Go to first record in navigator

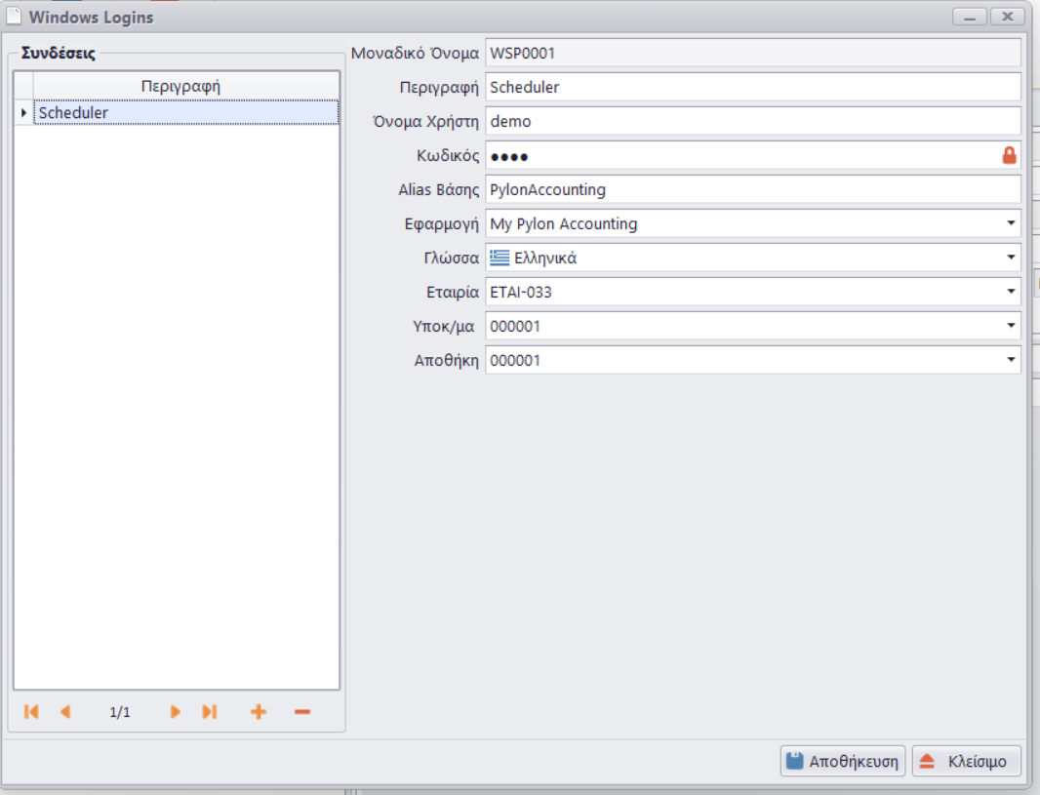click(31, 712)
